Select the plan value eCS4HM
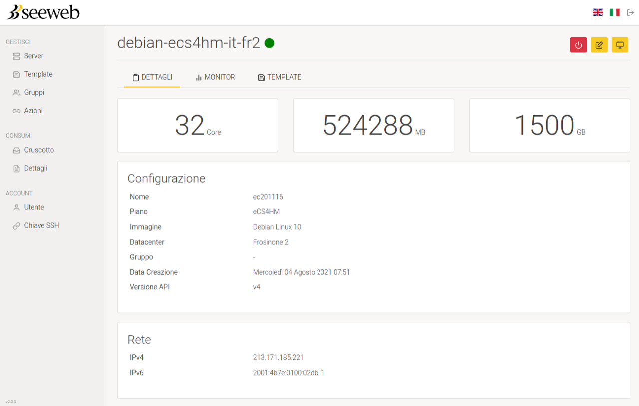This screenshot has width=639, height=406. click(x=266, y=212)
